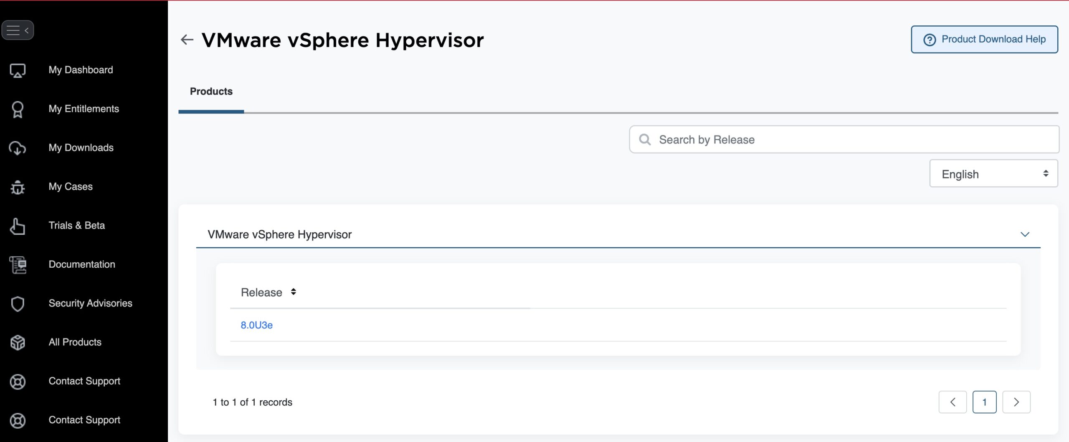Collapse the sidebar with the hamburger toggle
This screenshot has width=1069, height=442.
coord(18,30)
